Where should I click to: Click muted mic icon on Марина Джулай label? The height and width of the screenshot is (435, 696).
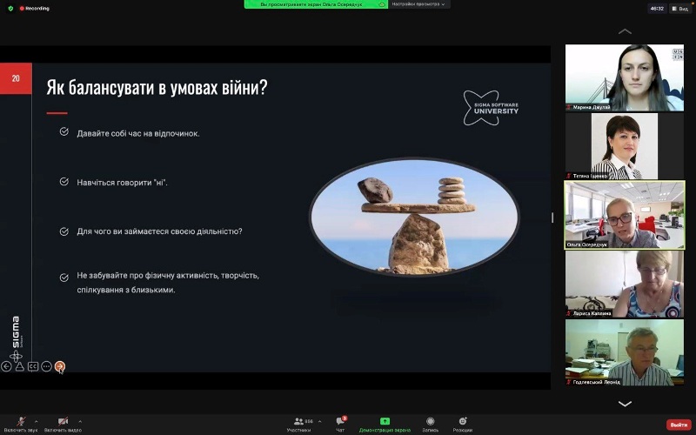(x=569, y=107)
